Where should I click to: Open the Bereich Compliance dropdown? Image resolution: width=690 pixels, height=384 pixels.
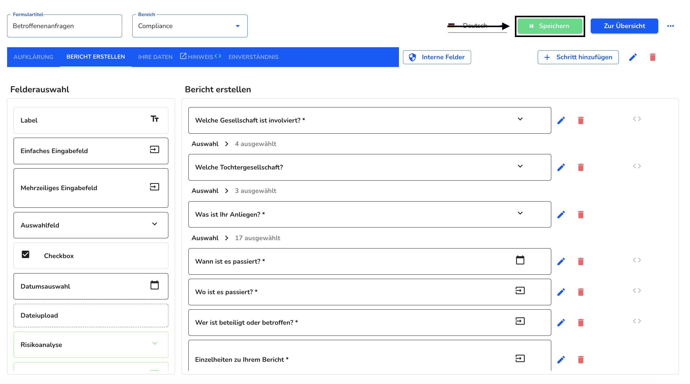[x=190, y=26]
